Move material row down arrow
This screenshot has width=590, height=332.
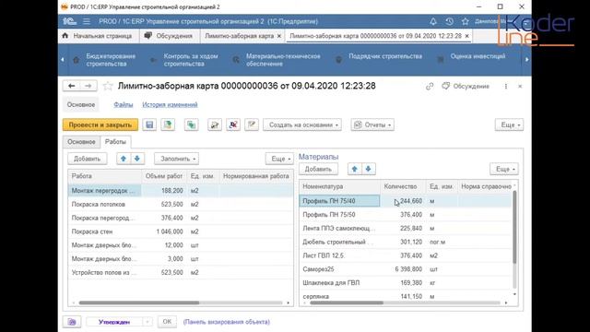[369, 169]
